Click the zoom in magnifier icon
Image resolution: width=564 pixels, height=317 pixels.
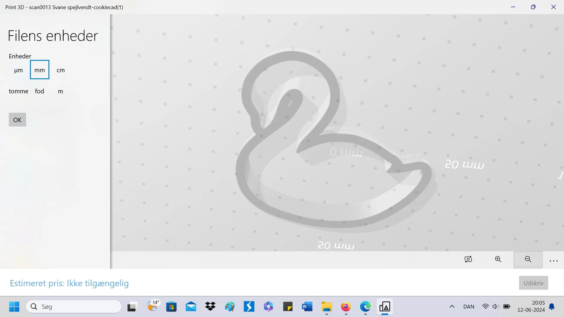(498, 259)
